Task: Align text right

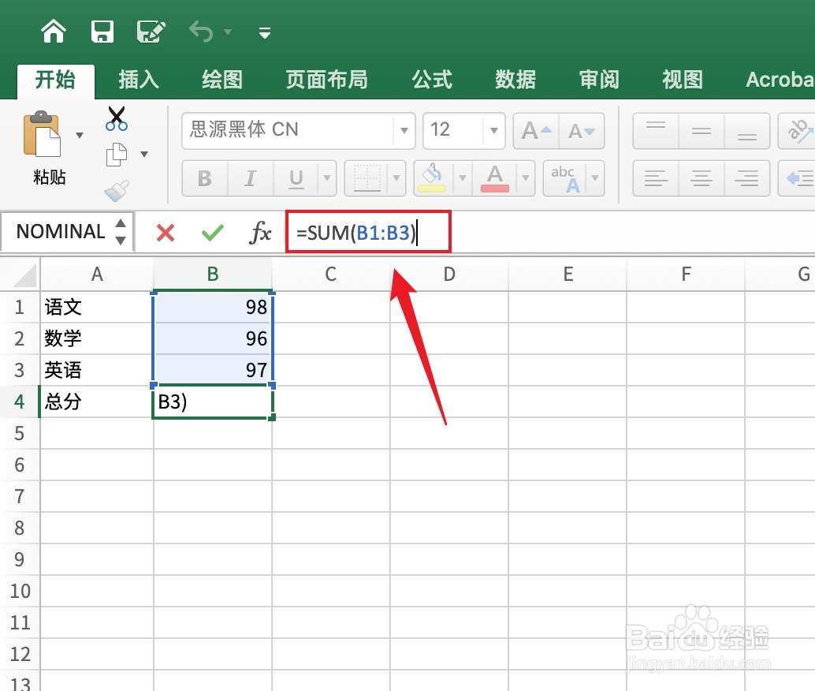Action: pyautogui.click(x=747, y=178)
